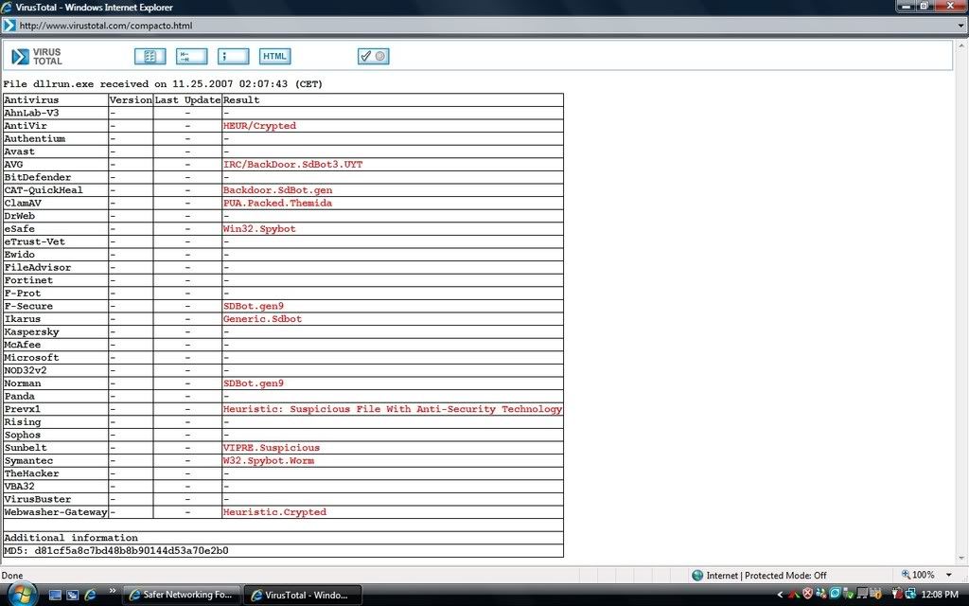Click the system clock 12:08 PM

(x=940, y=595)
